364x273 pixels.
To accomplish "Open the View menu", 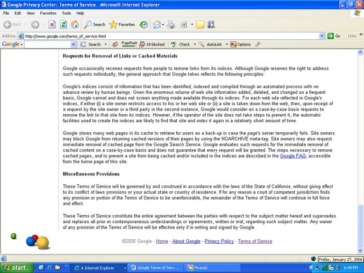I will tap(30, 13).
